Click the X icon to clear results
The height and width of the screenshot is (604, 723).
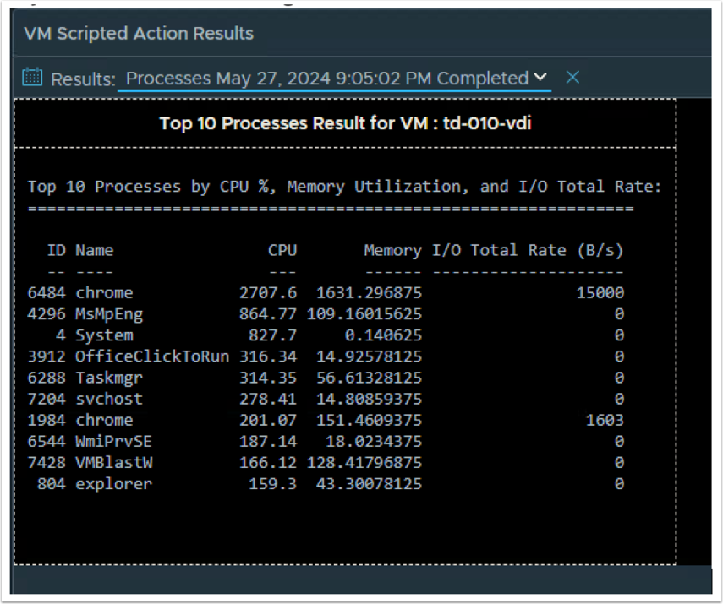click(x=572, y=78)
